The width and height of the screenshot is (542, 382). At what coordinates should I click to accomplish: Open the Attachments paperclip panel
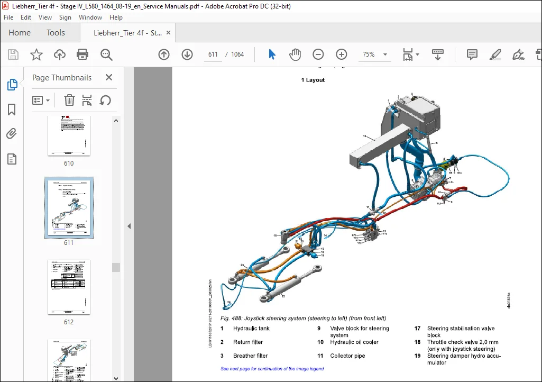[12, 134]
